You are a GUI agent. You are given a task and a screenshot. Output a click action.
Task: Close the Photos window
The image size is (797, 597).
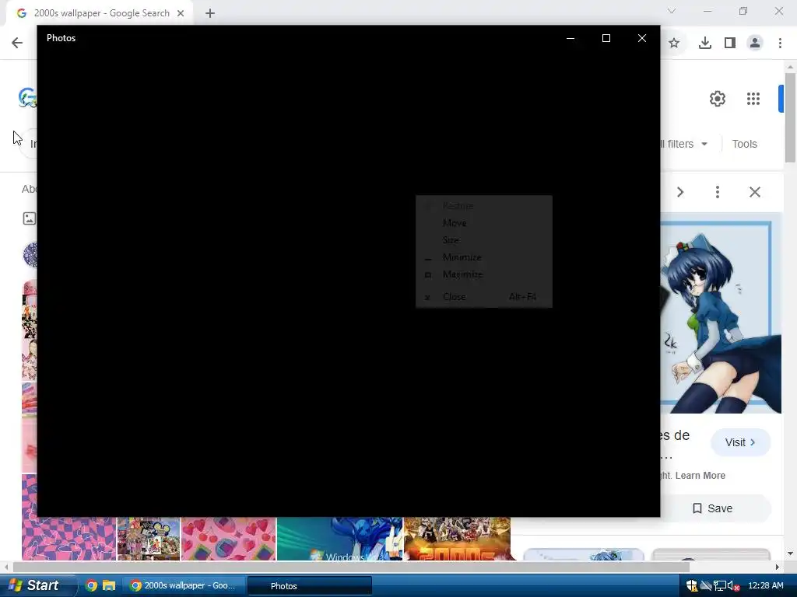(642, 38)
